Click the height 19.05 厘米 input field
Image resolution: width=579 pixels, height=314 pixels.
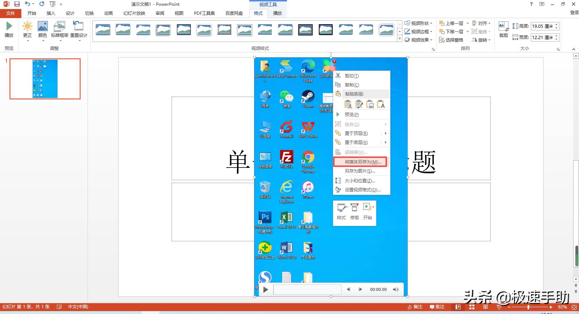point(542,26)
